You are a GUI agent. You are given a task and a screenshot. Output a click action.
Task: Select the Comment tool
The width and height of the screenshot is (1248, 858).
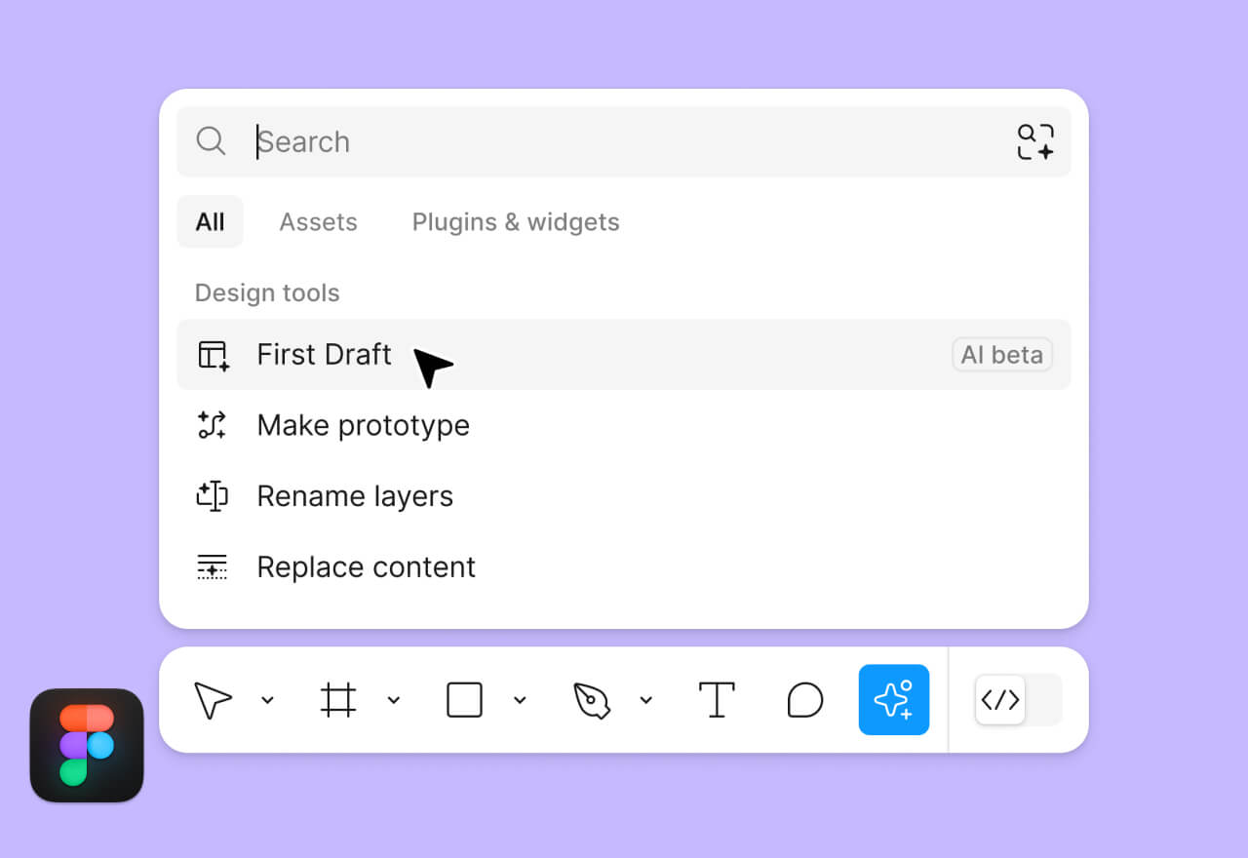805,700
